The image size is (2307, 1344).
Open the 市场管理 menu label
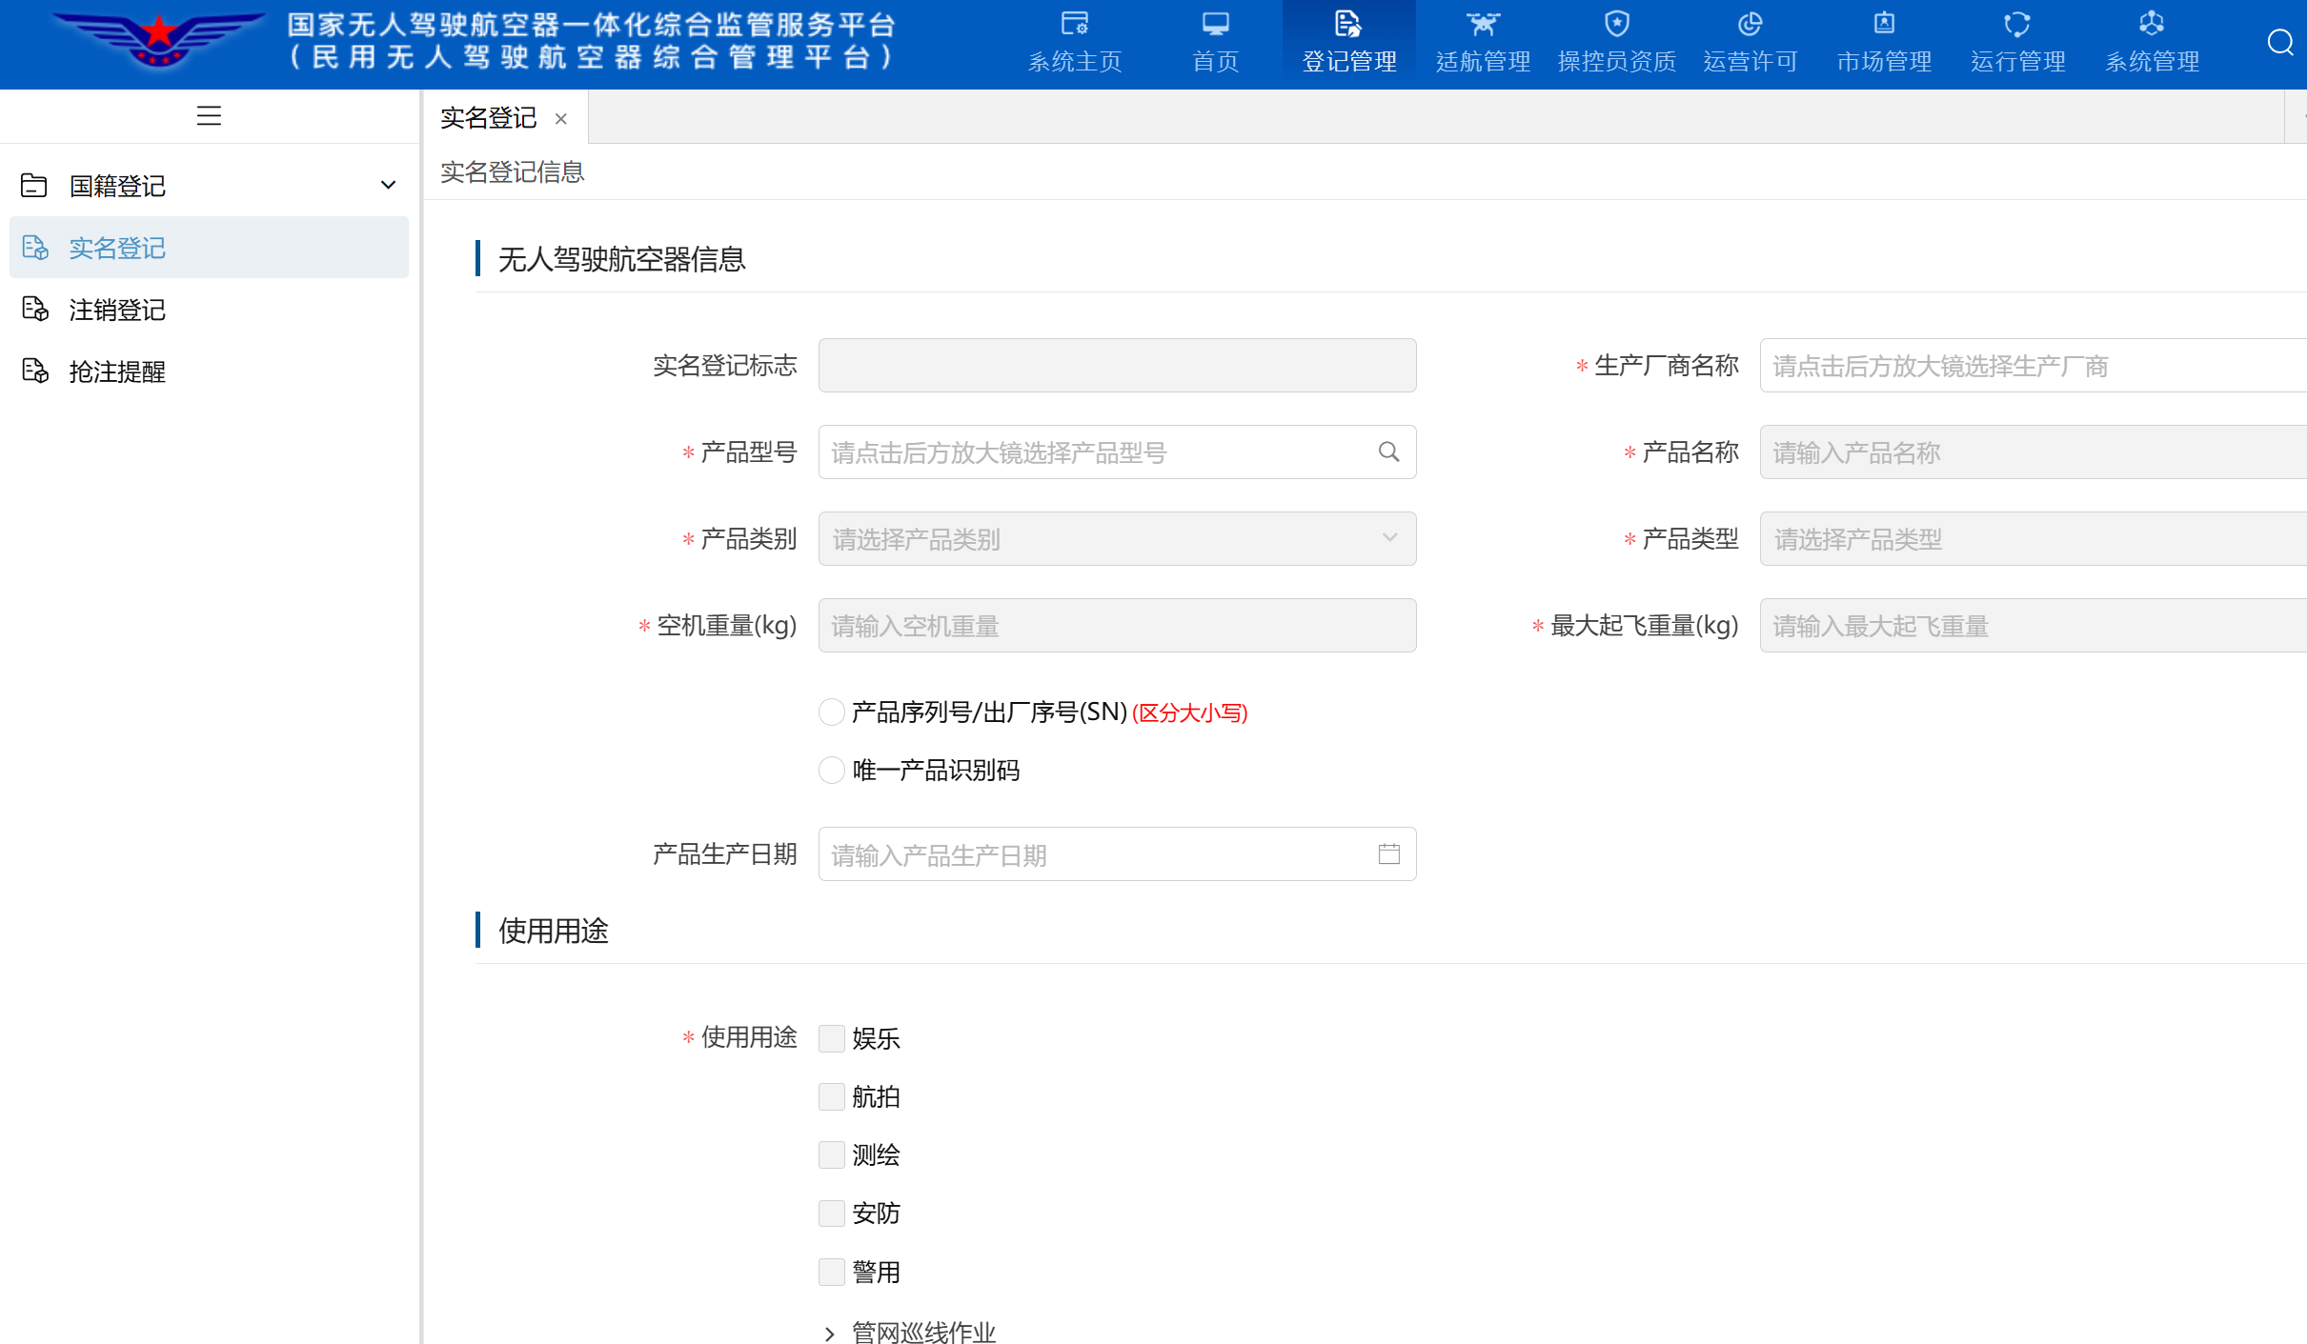[x=1884, y=61]
